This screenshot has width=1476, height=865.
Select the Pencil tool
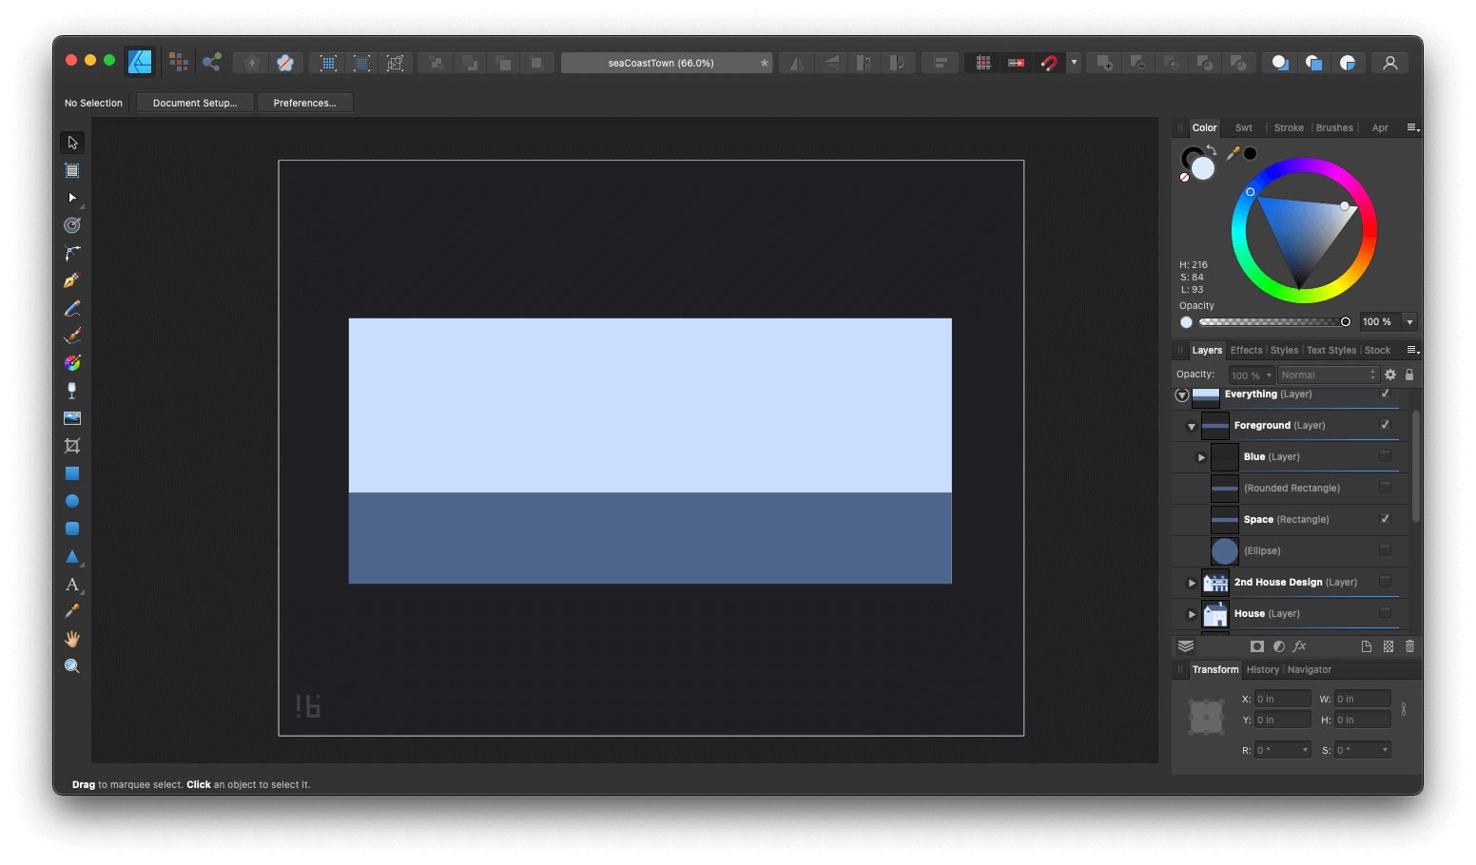click(x=72, y=308)
